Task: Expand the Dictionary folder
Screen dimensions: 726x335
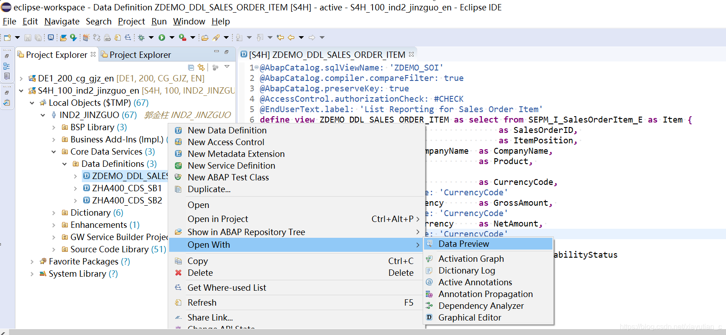Action: click(53, 213)
